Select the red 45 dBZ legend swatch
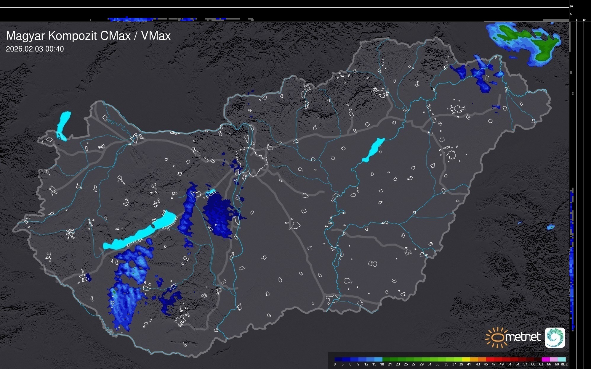591x369 pixels. pos(489,359)
